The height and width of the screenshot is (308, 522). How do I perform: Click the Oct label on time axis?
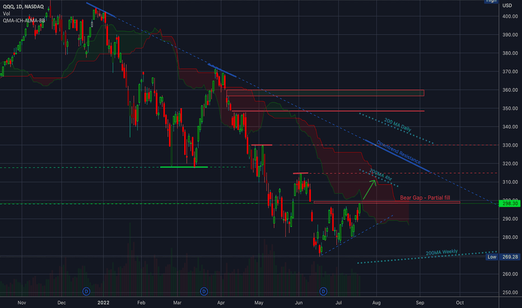[460, 302]
